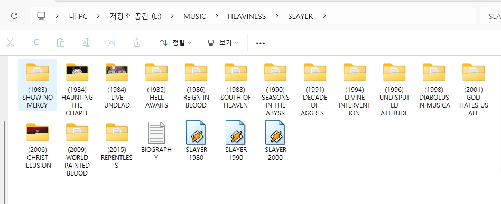This screenshot has width=501, height=204.
Task: Select the DIVINE INTERVENTION folder icon
Action: (x=354, y=72)
